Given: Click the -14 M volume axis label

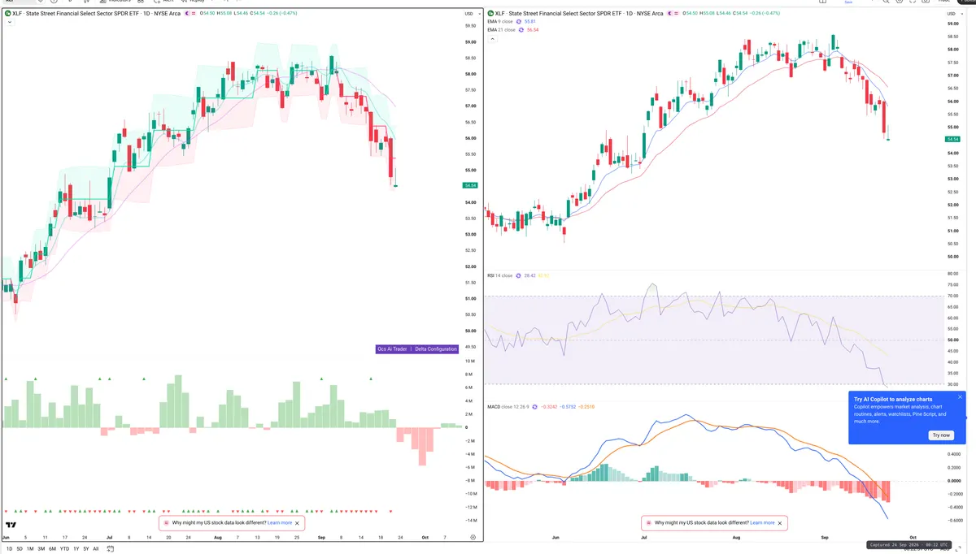Looking at the screenshot, I should [x=469, y=519].
